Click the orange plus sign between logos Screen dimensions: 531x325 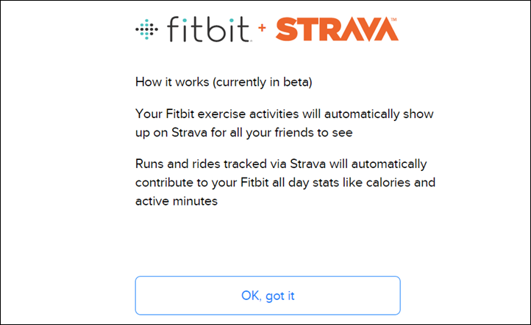coord(262,28)
